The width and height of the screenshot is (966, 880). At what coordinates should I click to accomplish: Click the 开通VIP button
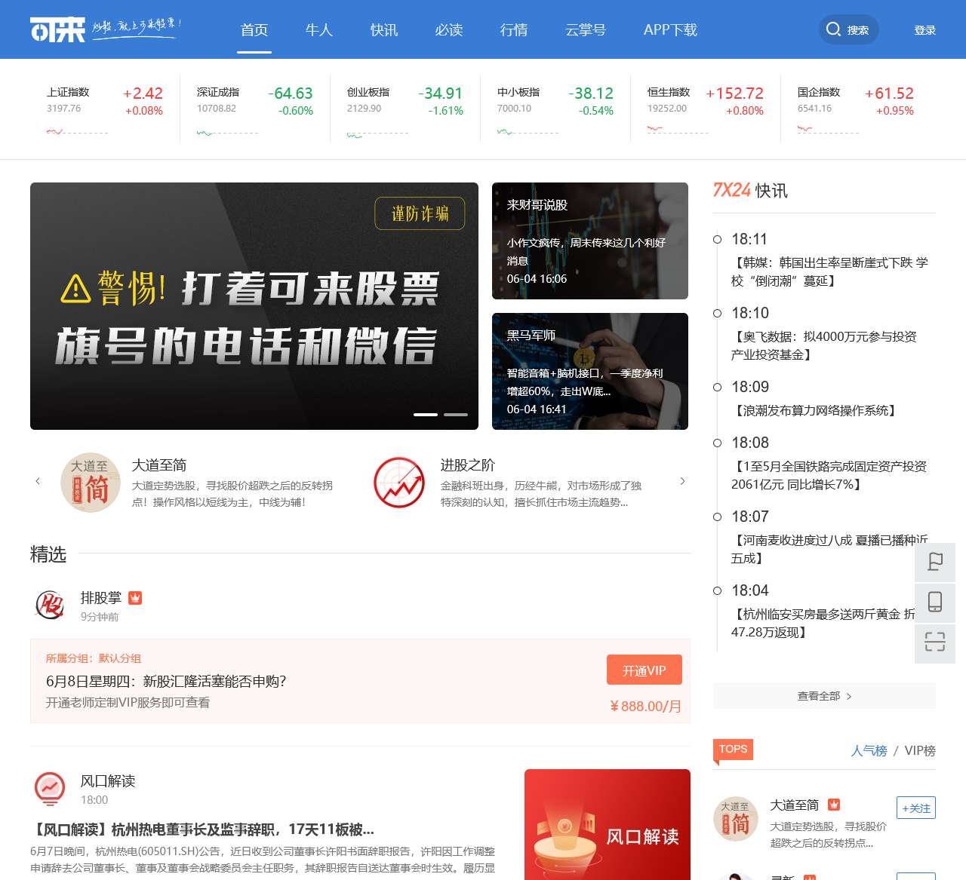click(x=644, y=669)
